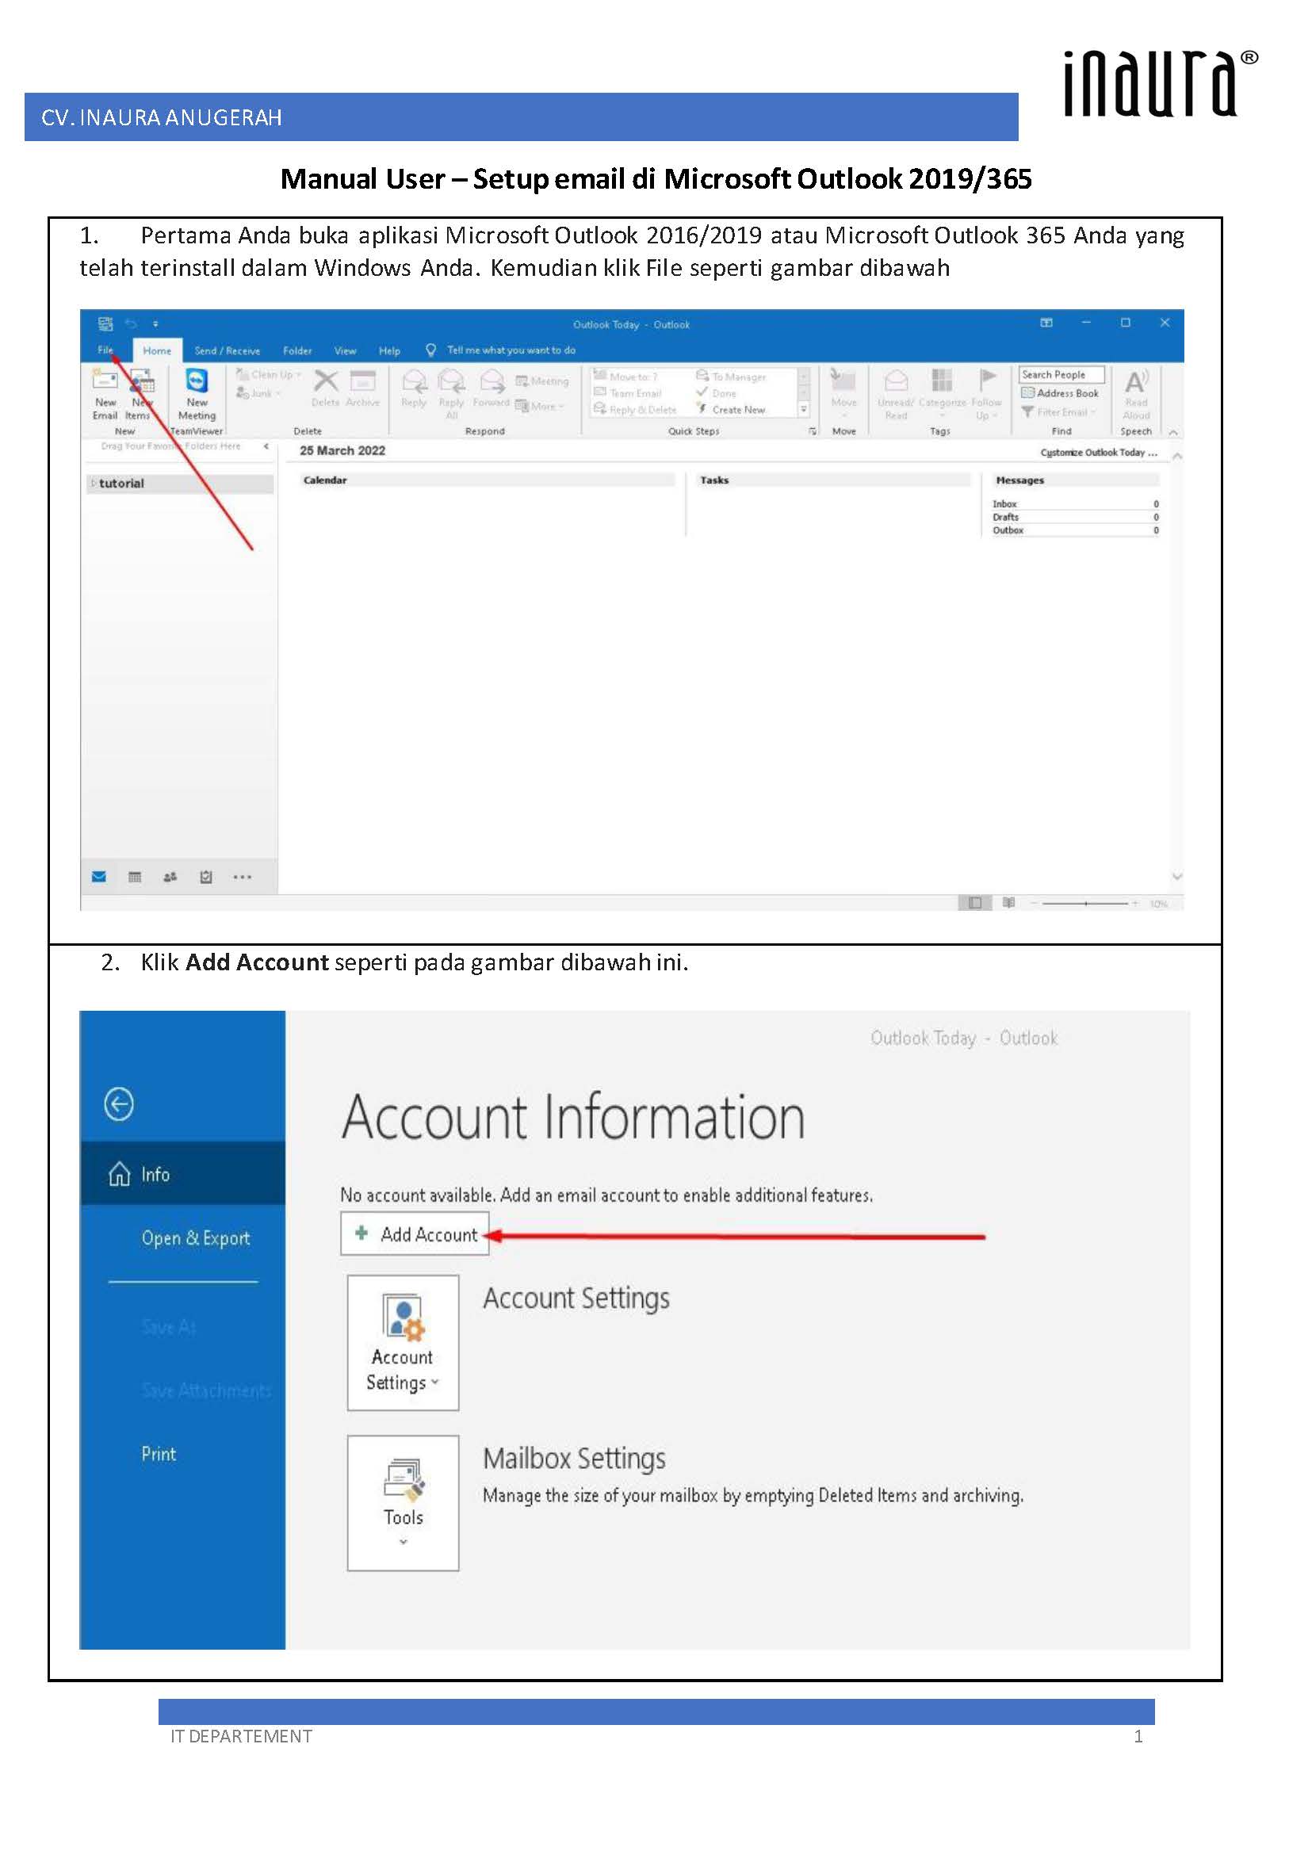The height and width of the screenshot is (1855, 1312).
Task: Switch to Calendar view icon
Action: [x=134, y=877]
